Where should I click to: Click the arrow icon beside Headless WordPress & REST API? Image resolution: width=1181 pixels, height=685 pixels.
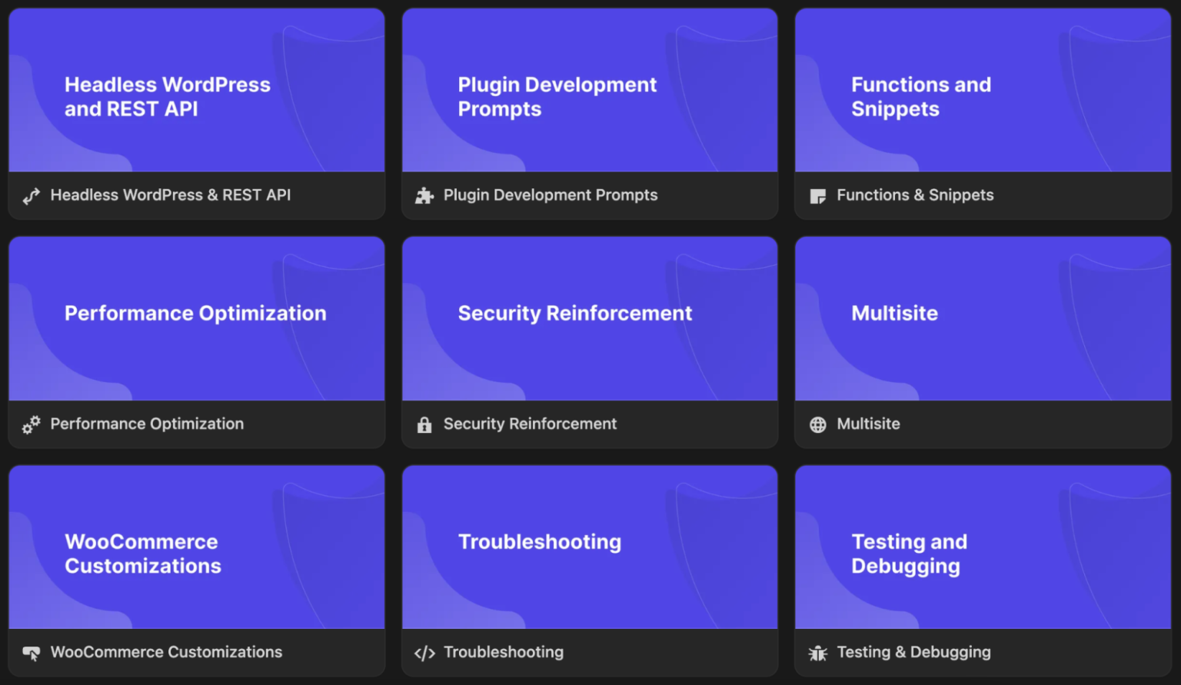click(31, 196)
